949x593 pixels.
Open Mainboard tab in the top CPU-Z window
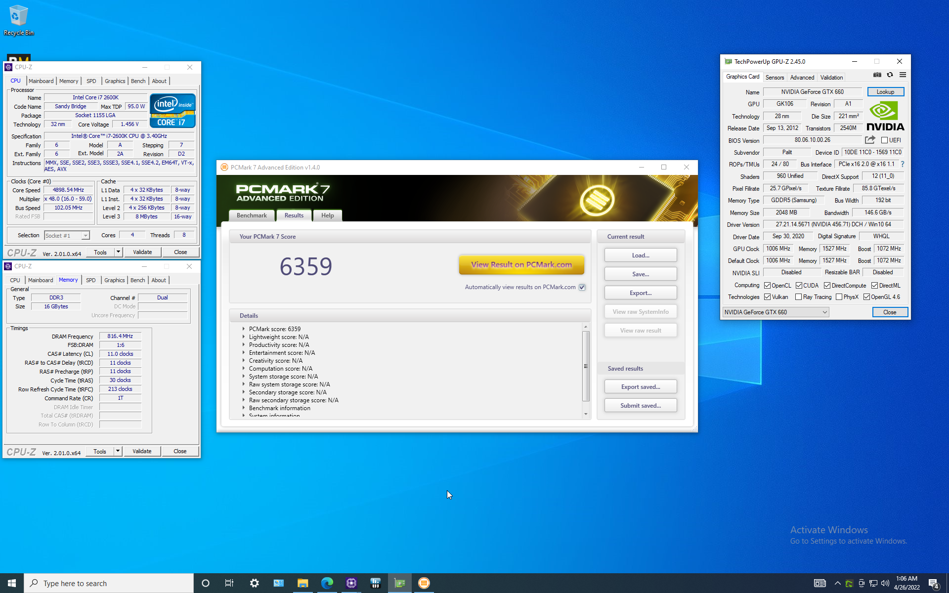pyautogui.click(x=41, y=81)
